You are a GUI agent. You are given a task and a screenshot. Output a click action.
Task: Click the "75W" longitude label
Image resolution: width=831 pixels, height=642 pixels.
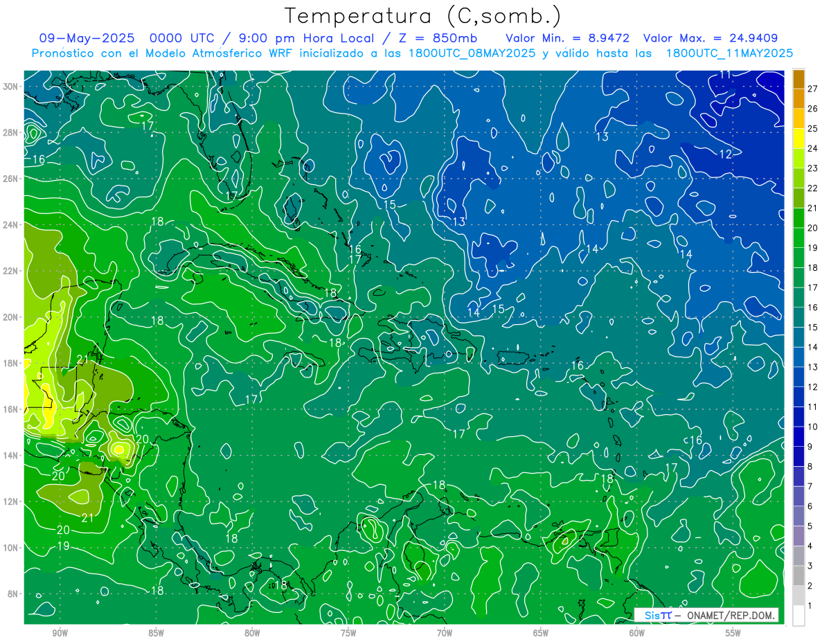348,633
